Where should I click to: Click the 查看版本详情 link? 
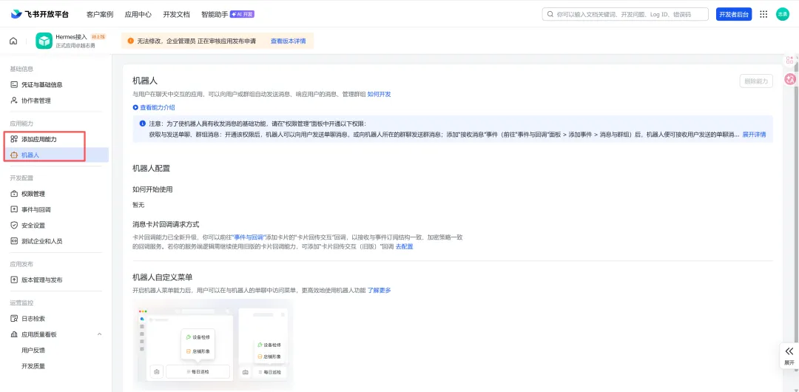(x=288, y=41)
